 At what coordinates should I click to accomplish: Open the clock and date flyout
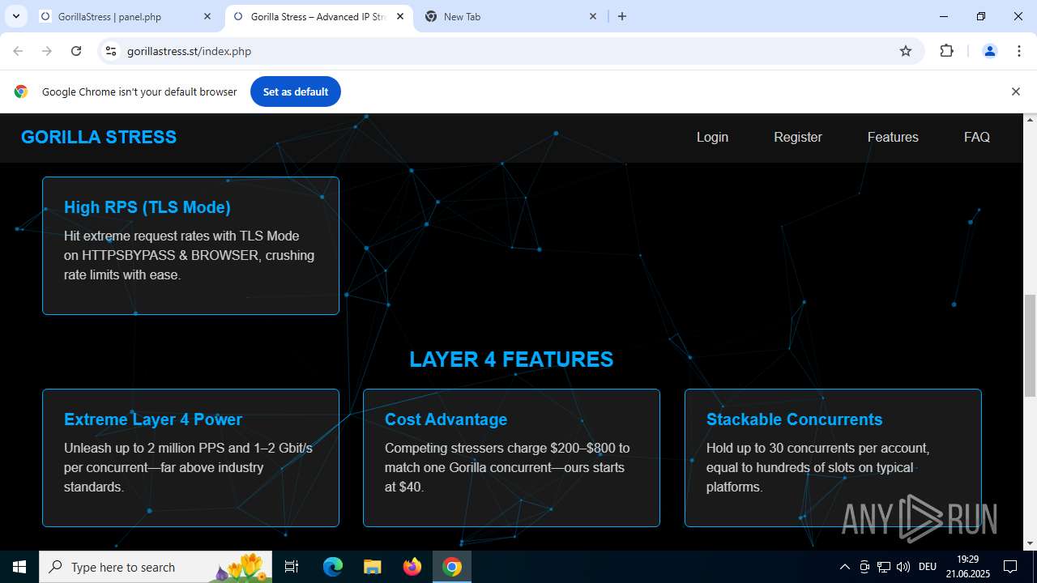coord(967,567)
